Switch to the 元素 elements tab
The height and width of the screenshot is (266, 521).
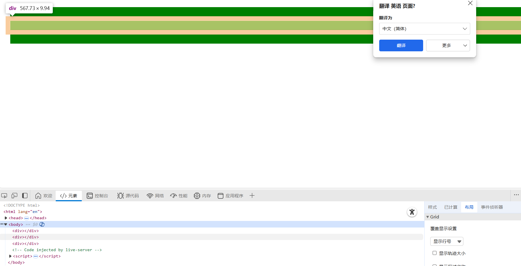coord(69,196)
